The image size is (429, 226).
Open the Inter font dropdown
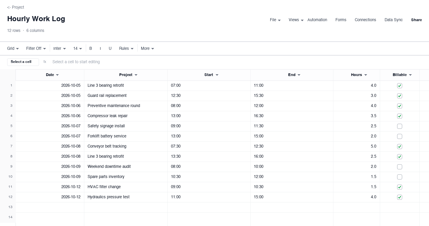pos(60,49)
